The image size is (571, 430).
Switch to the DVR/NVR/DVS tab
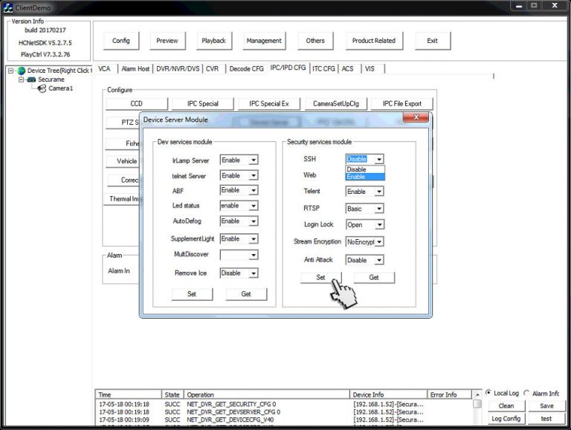point(178,69)
